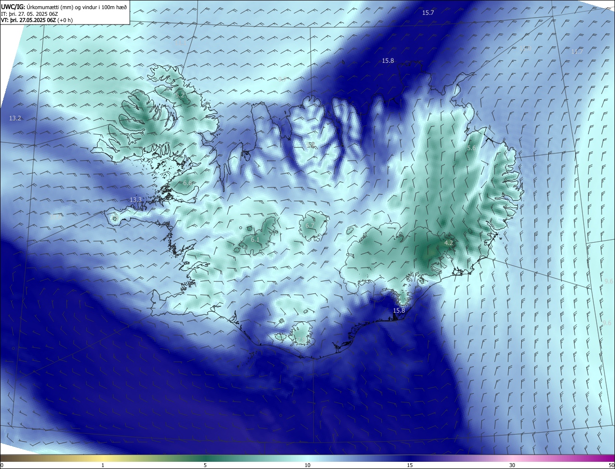Click the 6.7 value label

coord(310,225)
